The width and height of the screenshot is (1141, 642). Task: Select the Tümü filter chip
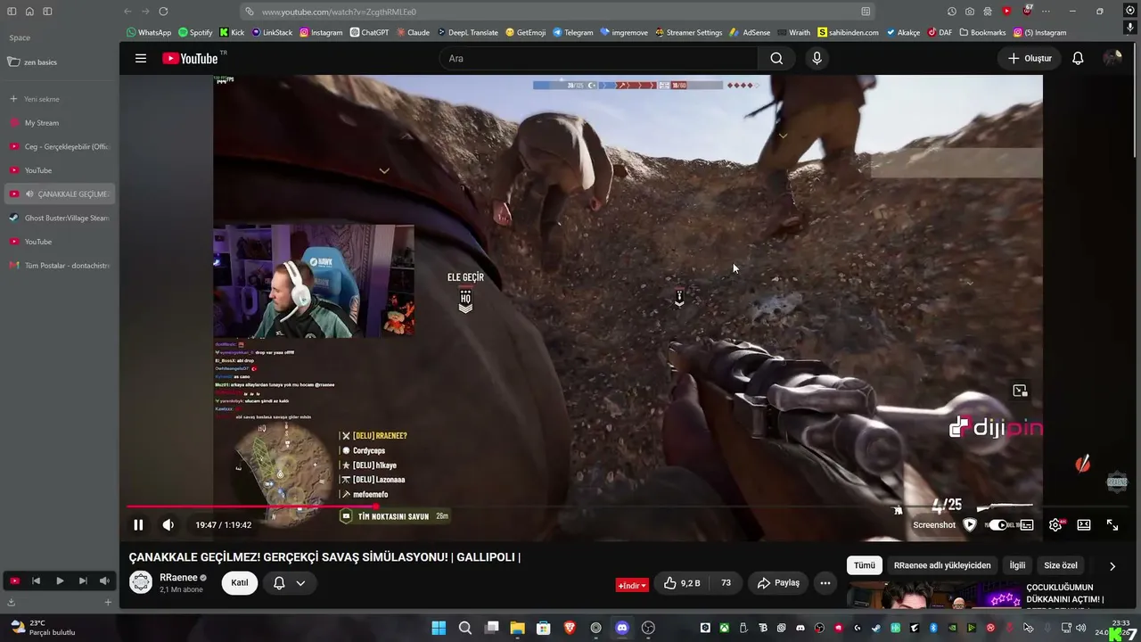click(x=865, y=565)
